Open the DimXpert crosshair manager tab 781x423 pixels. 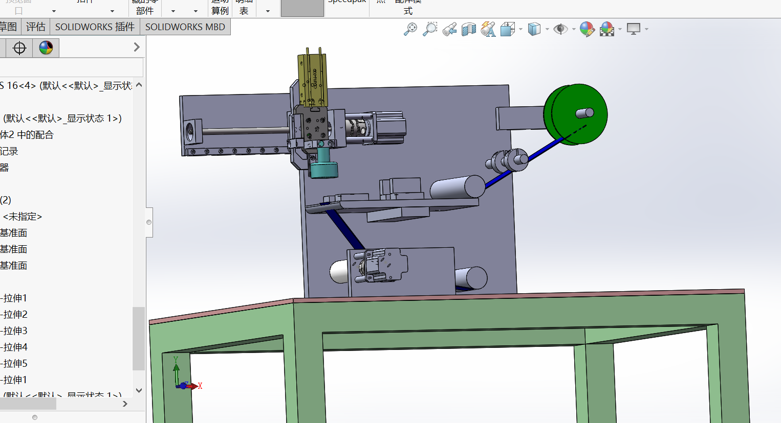19,48
